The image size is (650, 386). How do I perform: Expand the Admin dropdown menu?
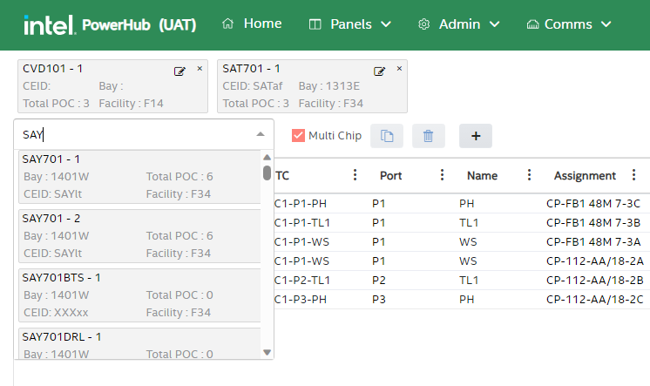[x=458, y=24]
